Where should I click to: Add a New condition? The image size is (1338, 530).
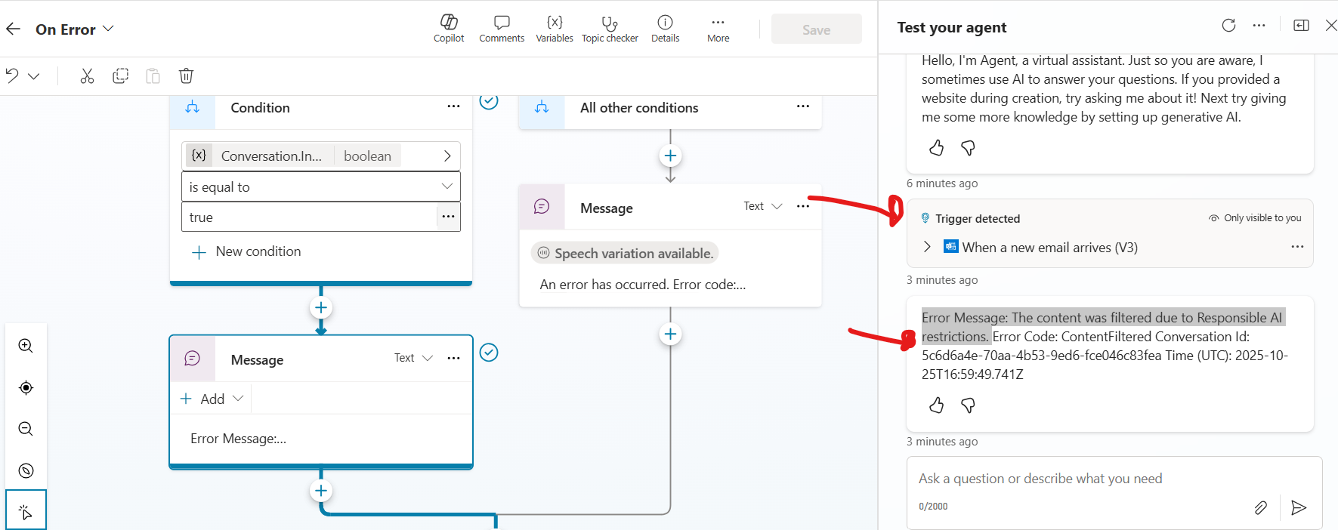tap(246, 251)
